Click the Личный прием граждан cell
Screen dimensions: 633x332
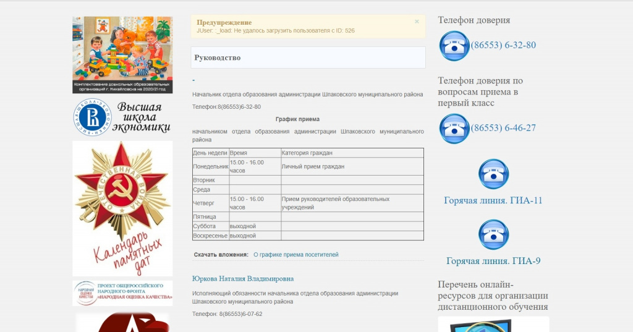pos(352,166)
